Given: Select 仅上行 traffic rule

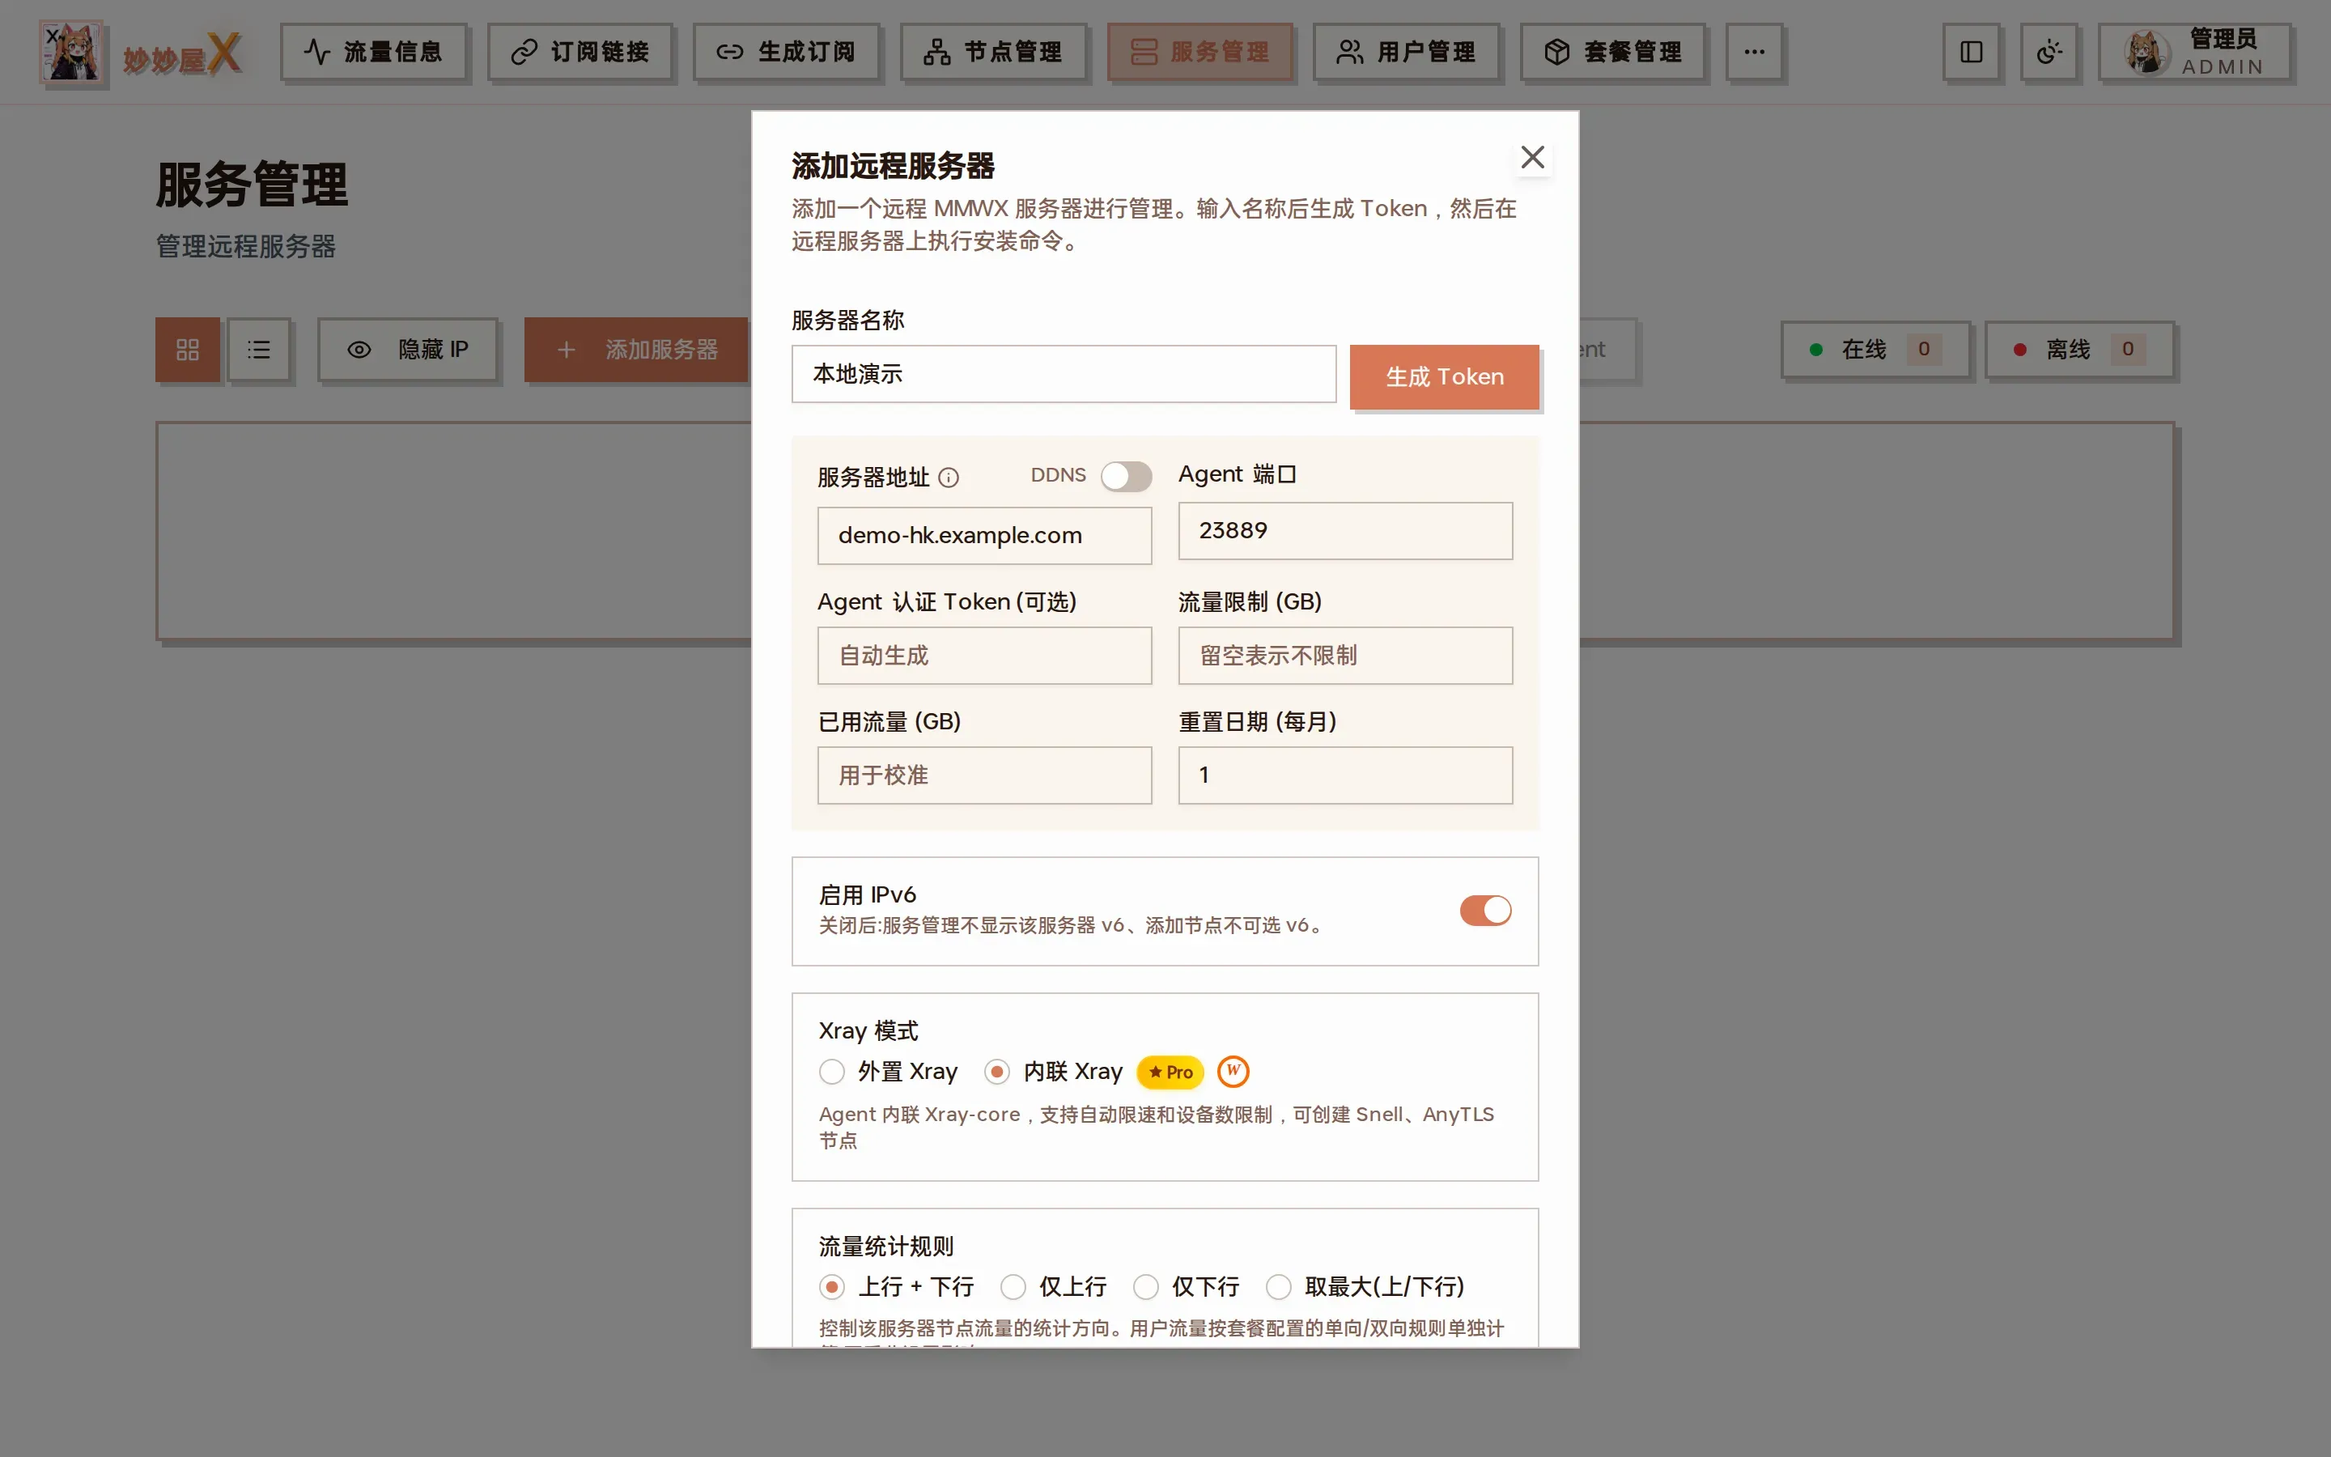Looking at the screenshot, I should click(x=1013, y=1287).
